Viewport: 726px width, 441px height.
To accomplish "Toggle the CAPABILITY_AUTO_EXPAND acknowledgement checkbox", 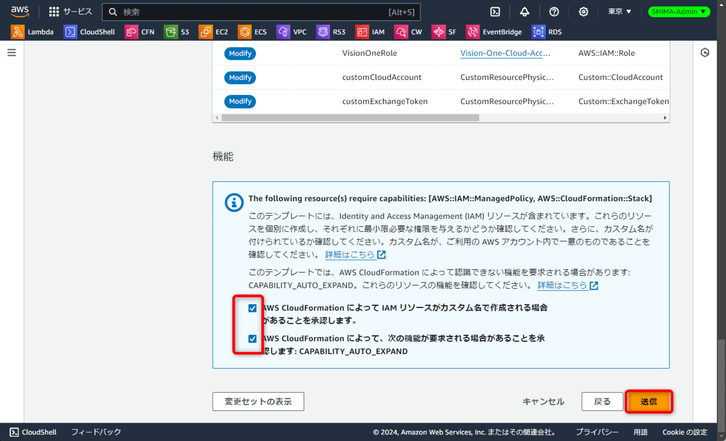I will 252,339.
